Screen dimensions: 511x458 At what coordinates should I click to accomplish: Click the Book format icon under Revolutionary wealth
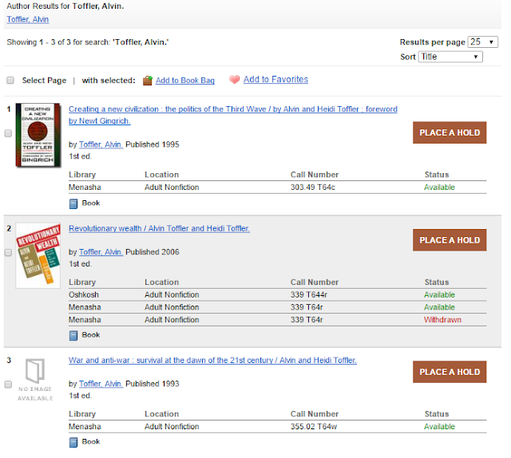[73, 335]
